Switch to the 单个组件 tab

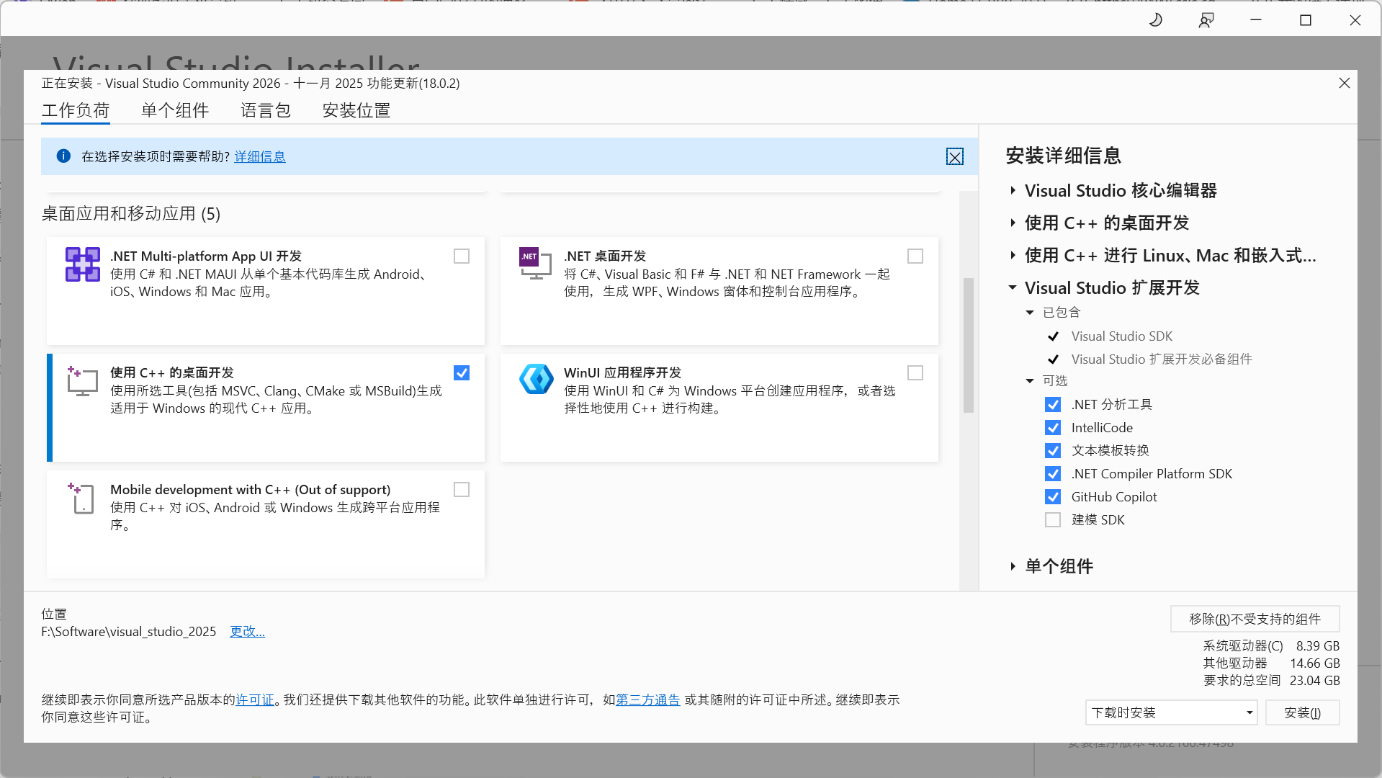(175, 111)
